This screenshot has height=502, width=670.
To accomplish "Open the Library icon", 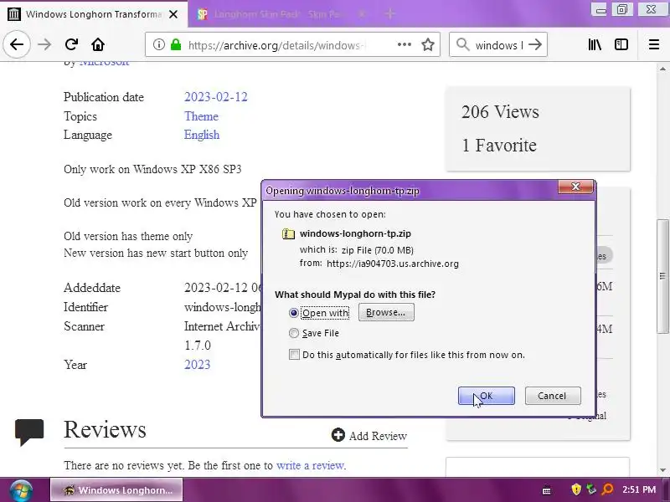I will click(x=595, y=44).
